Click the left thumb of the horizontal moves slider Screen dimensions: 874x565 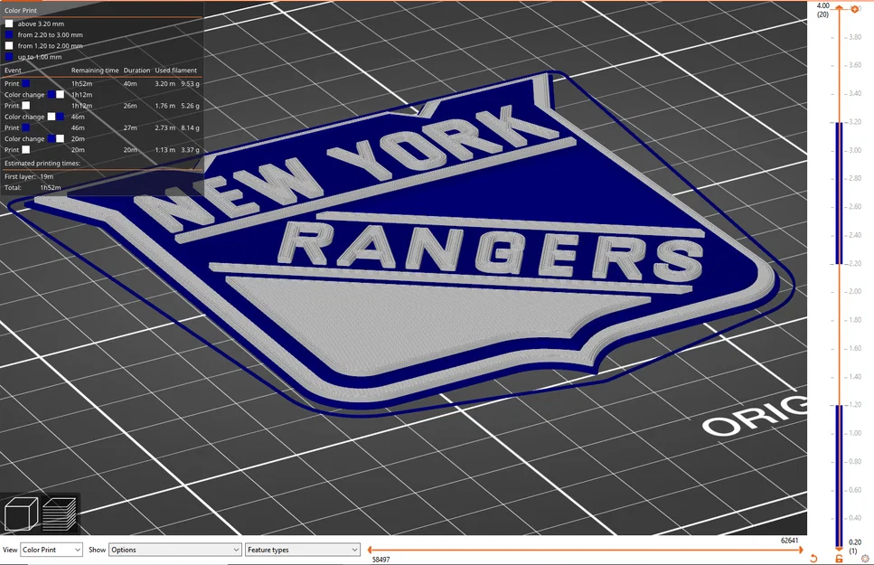click(x=370, y=550)
